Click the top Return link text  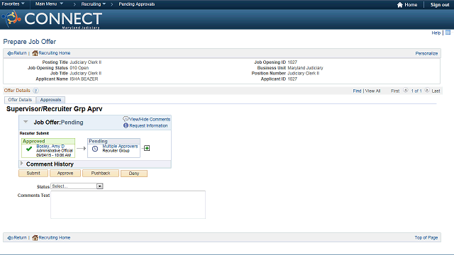coord(20,53)
